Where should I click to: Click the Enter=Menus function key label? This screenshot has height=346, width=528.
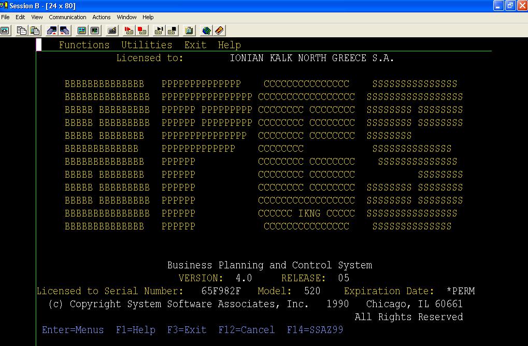coord(73,330)
